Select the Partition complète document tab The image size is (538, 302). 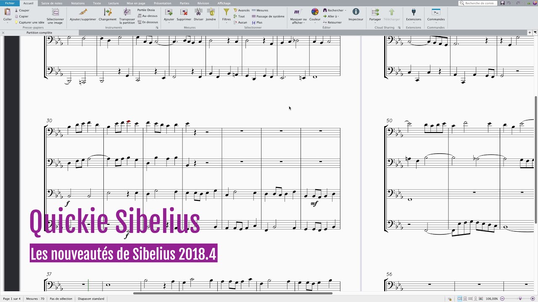click(40, 32)
